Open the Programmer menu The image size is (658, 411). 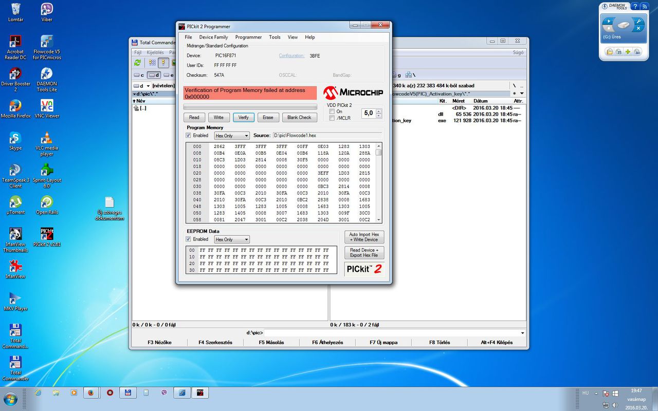click(x=248, y=37)
